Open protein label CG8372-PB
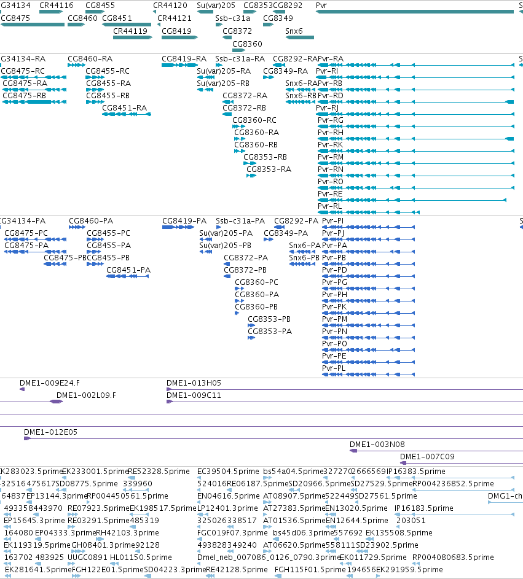 [245, 270]
